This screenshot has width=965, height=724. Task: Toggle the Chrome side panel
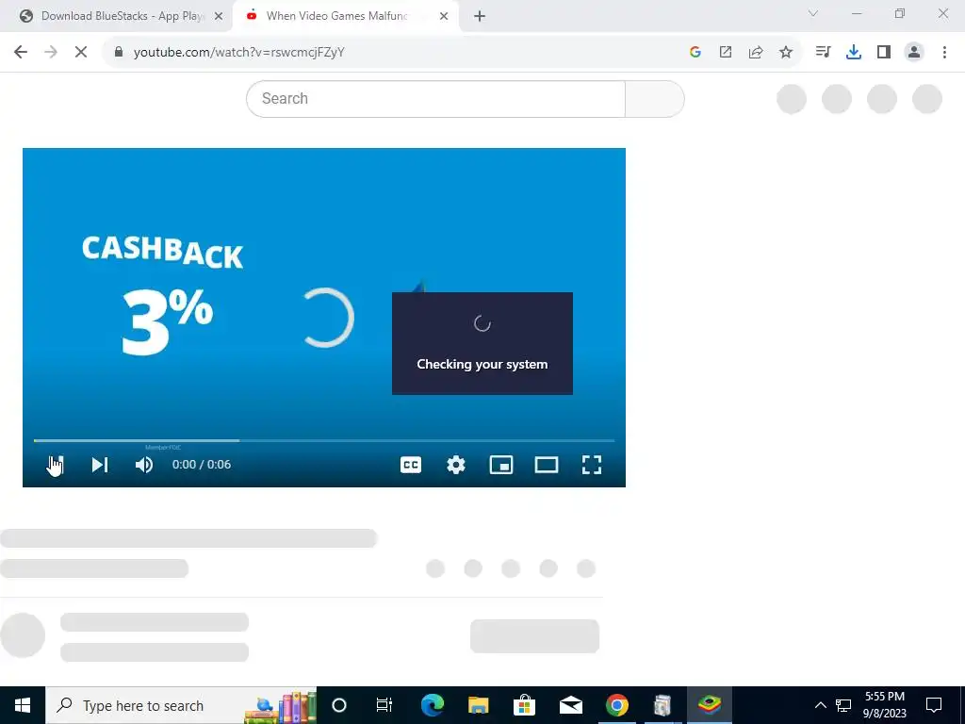pos(884,53)
